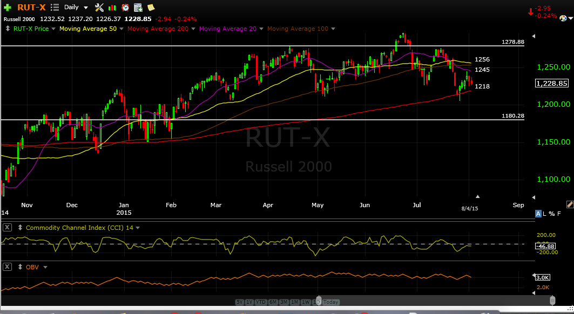This screenshot has height=314, width=574.
Task: Close the OBV indicator panel
Action: coord(8,267)
